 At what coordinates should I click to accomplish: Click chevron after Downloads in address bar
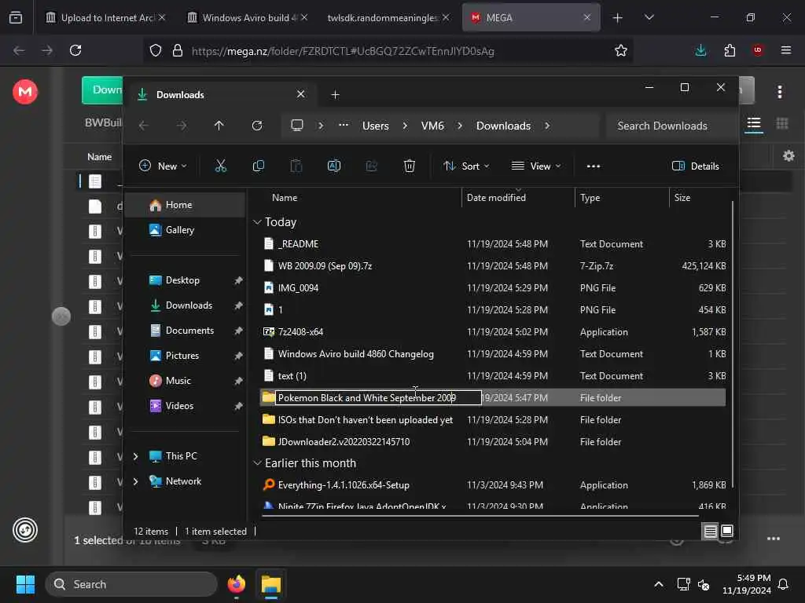[x=547, y=126]
